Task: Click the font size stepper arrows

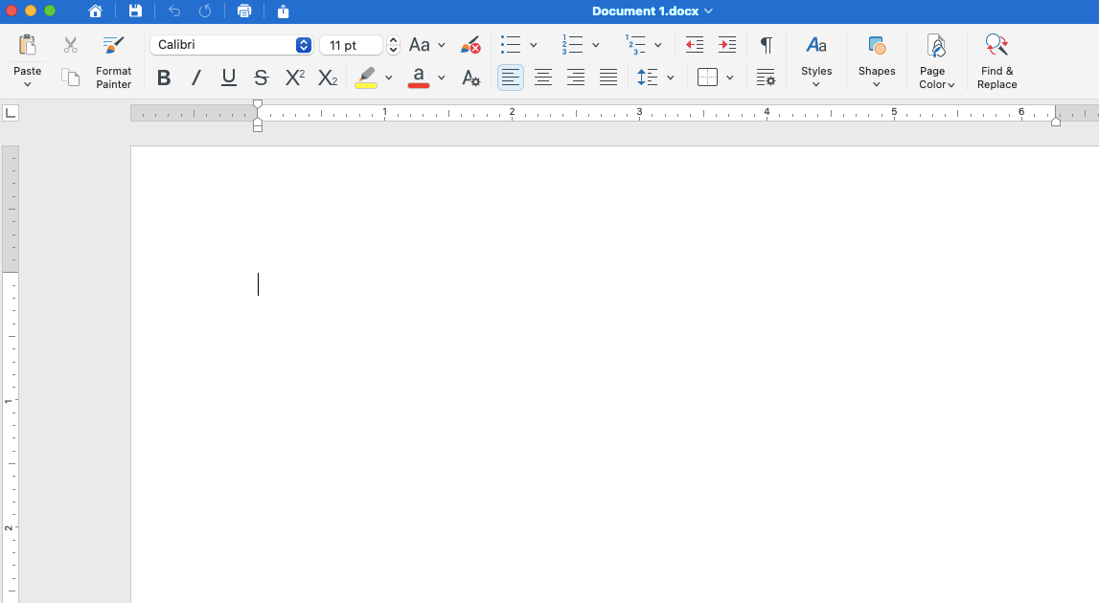Action: (393, 45)
